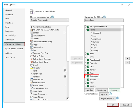The image size is (136, 111).
Task: Open the Import/Export dropdown
Action: pos(108,98)
